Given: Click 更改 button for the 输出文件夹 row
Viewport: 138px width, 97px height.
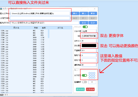Looking at the screenshot, I should [93, 23].
